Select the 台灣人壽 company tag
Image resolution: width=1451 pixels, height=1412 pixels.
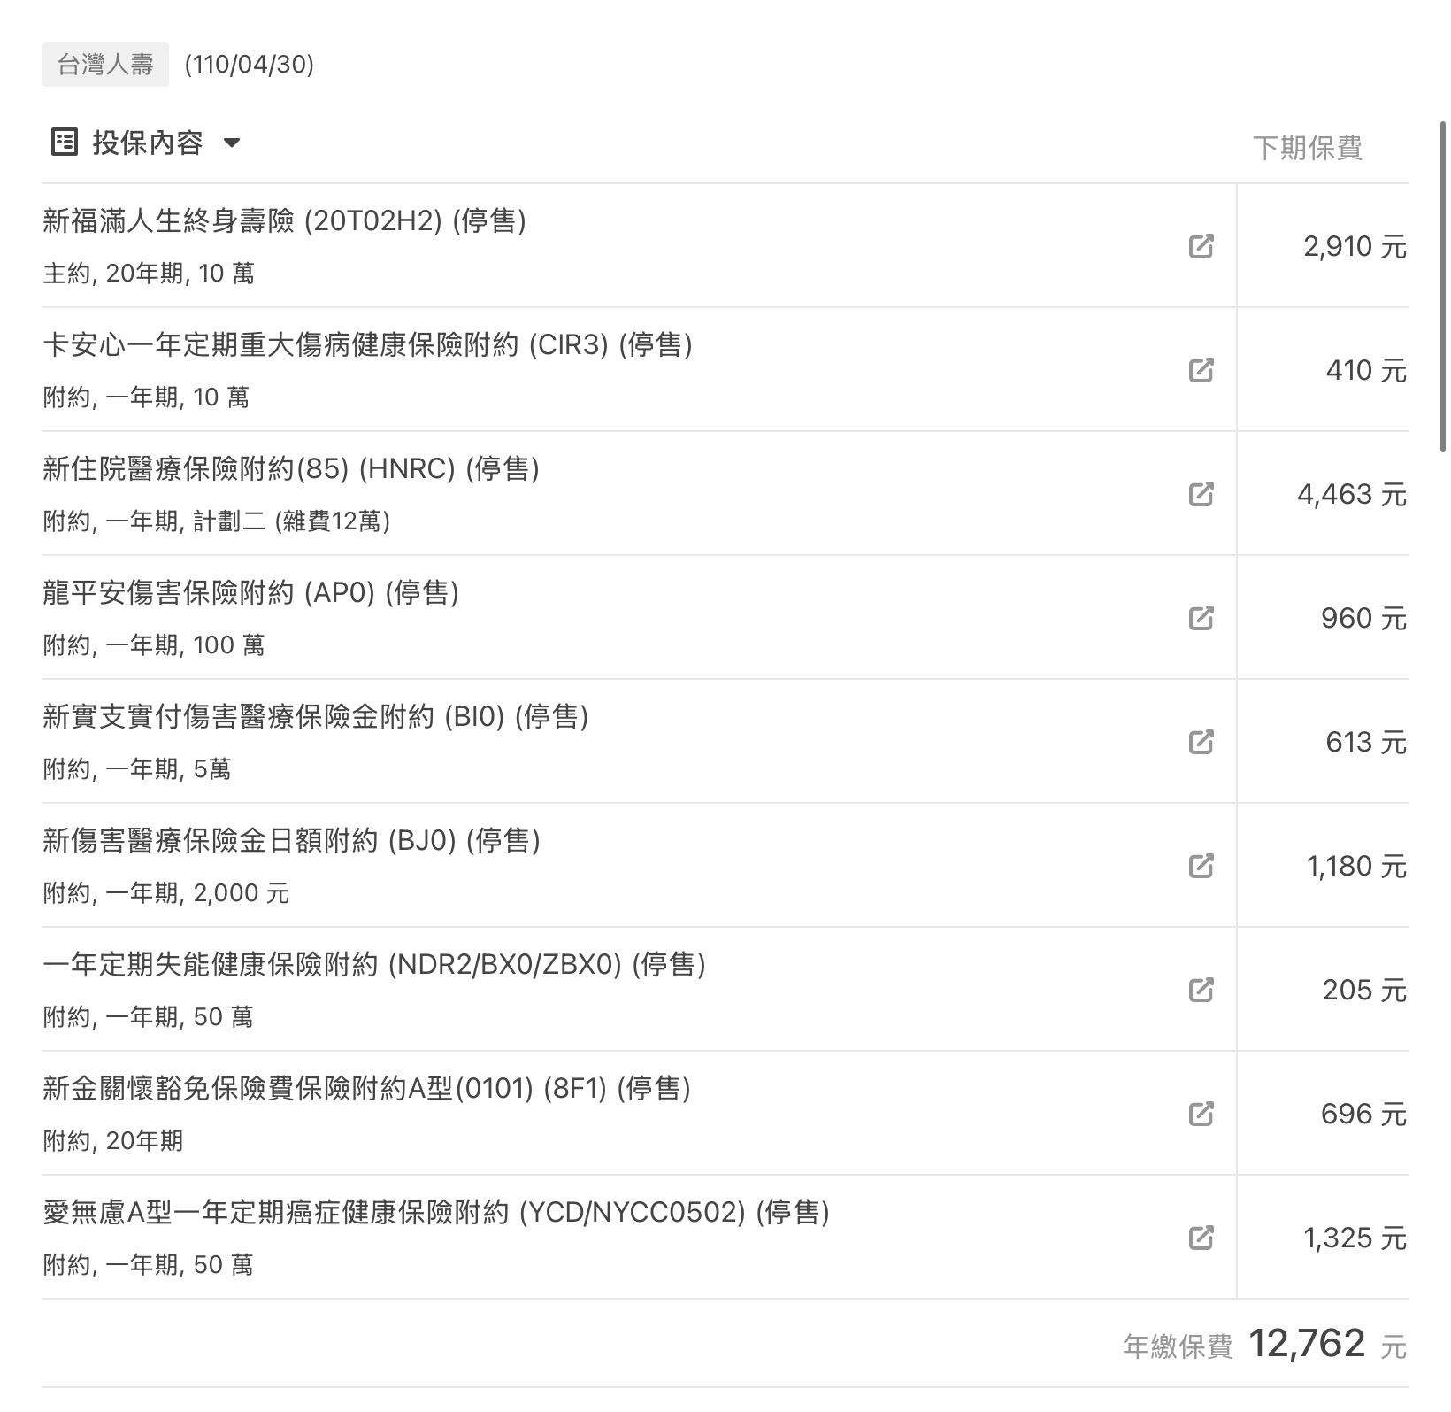[105, 65]
